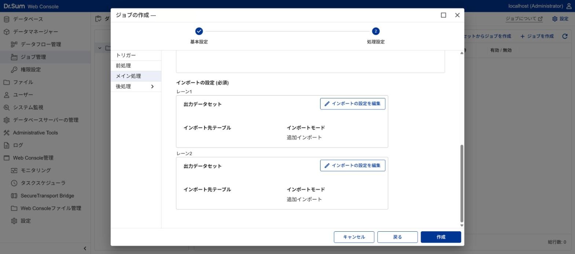
Task: Click the インポートの設定 (必須) heading
Action: click(x=202, y=83)
